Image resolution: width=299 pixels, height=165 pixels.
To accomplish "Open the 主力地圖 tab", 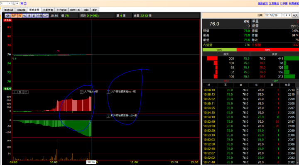I will (61, 10).
